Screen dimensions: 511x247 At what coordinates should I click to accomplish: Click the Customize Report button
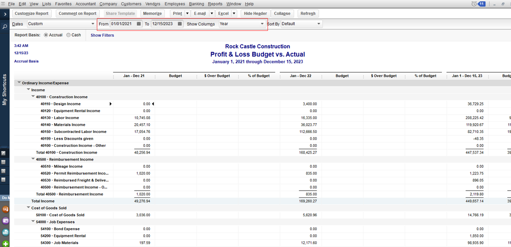pos(32,14)
